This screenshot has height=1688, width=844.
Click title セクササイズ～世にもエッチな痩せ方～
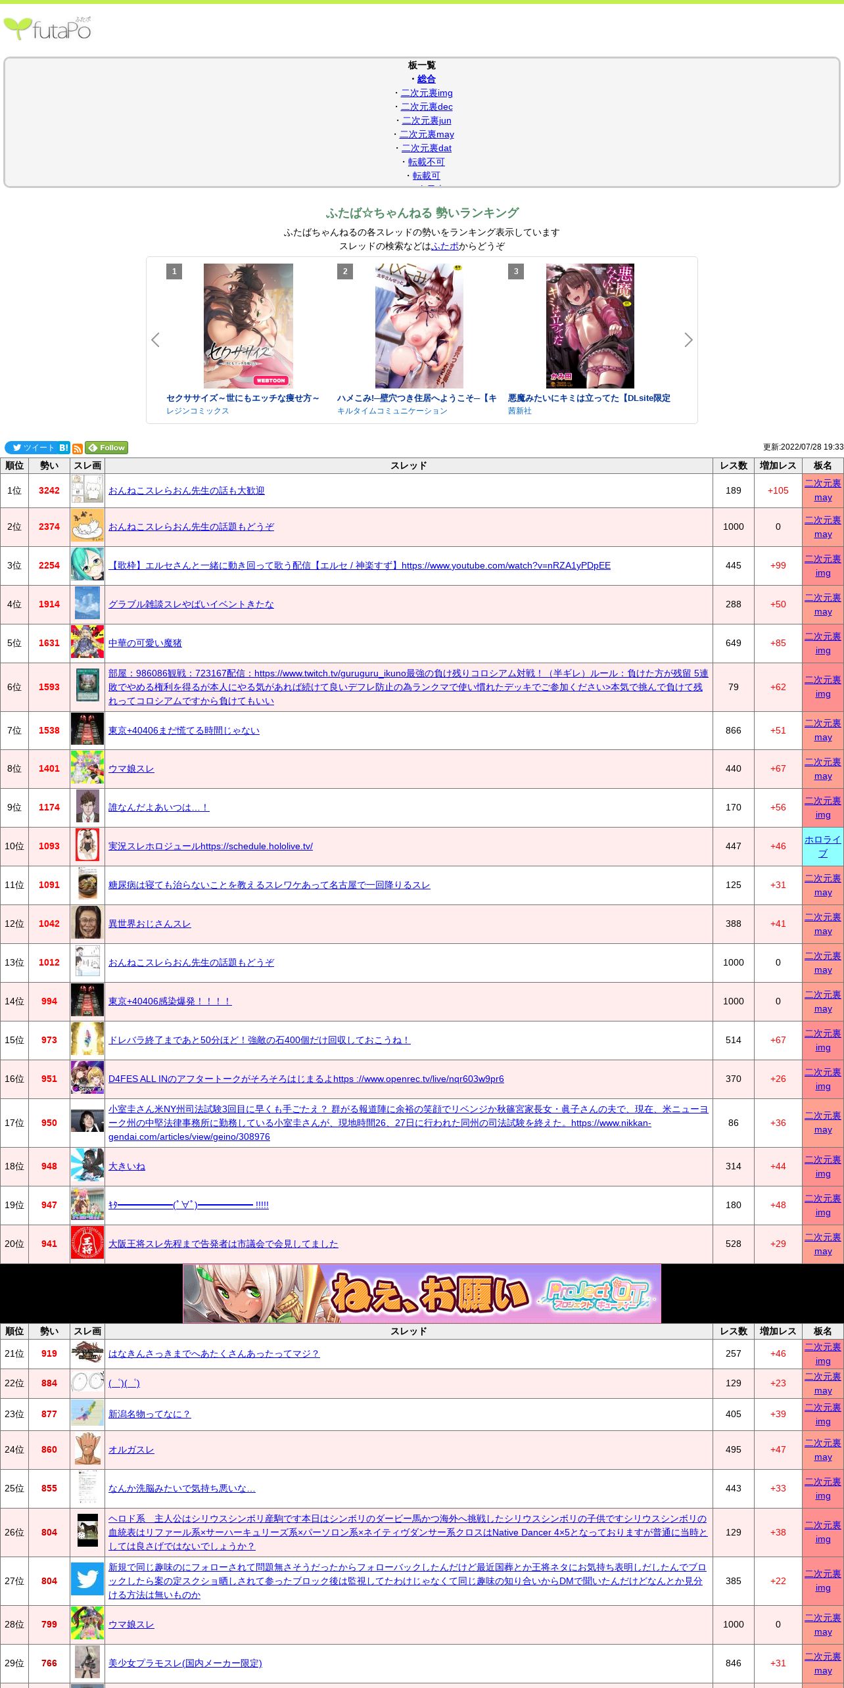click(243, 398)
